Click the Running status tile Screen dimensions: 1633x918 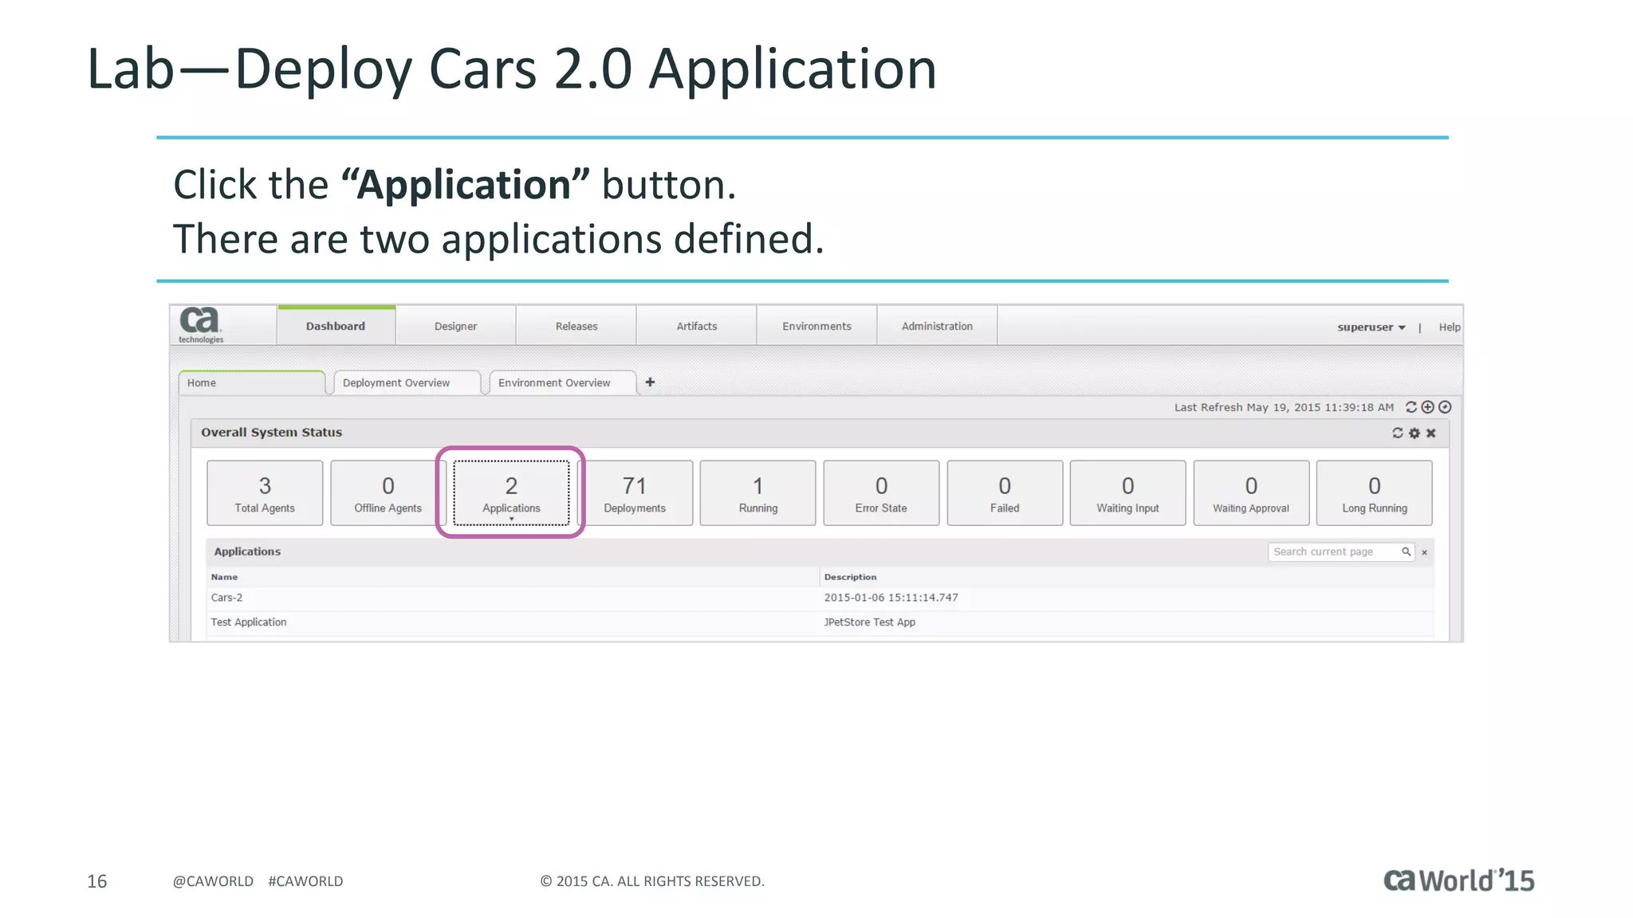(758, 493)
